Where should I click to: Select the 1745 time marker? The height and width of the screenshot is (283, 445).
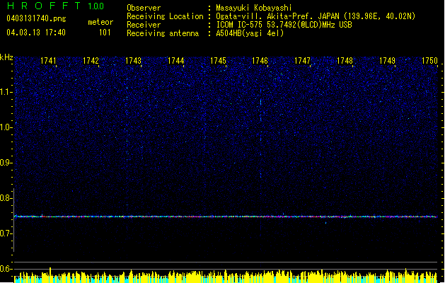coord(218,62)
